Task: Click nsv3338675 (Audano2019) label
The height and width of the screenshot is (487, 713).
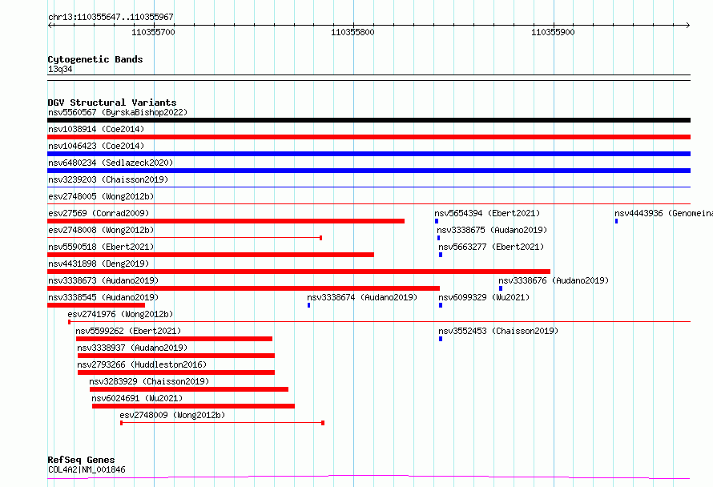Action: [x=492, y=230]
